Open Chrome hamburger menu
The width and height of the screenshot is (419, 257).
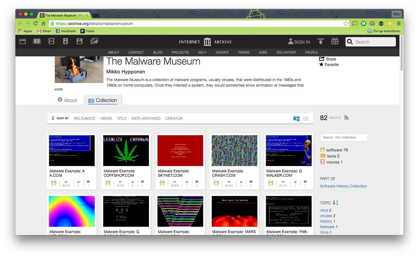399,24
